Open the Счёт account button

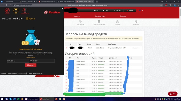[105, 11]
